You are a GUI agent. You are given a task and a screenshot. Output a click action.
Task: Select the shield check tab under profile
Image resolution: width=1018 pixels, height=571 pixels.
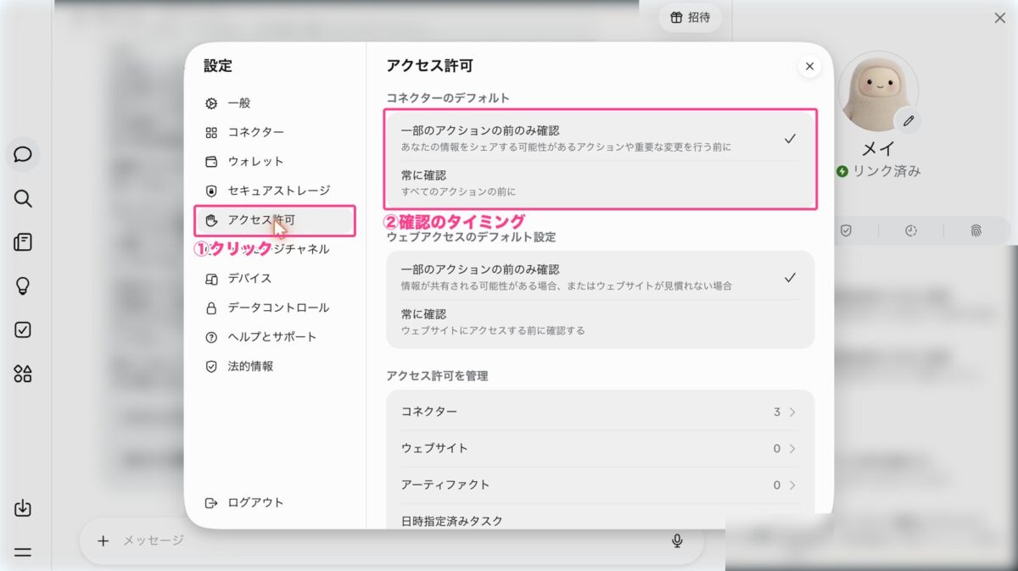846,230
